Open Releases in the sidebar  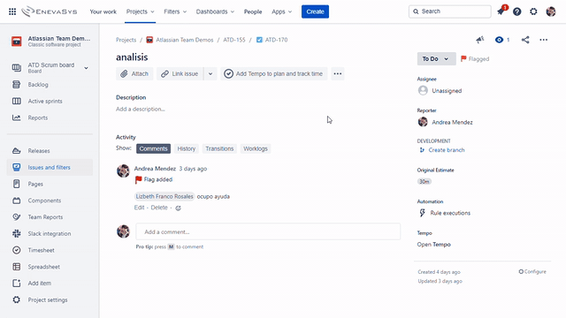pos(50,151)
